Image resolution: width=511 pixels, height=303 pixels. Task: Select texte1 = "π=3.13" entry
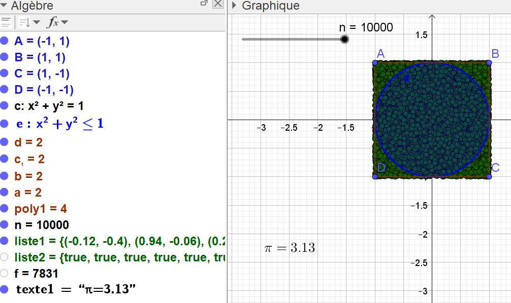pyautogui.click(x=76, y=289)
